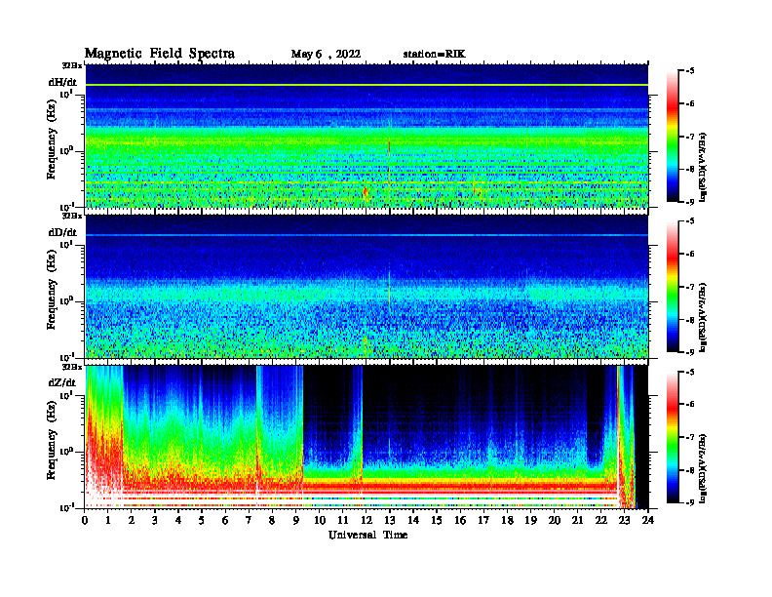
Task: Click the dZ/dt panel label
Action: pyautogui.click(x=62, y=382)
